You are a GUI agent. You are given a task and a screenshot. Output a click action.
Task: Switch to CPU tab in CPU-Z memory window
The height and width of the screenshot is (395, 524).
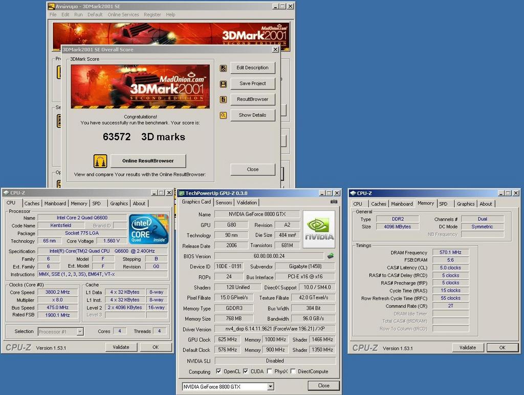point(358,204)
